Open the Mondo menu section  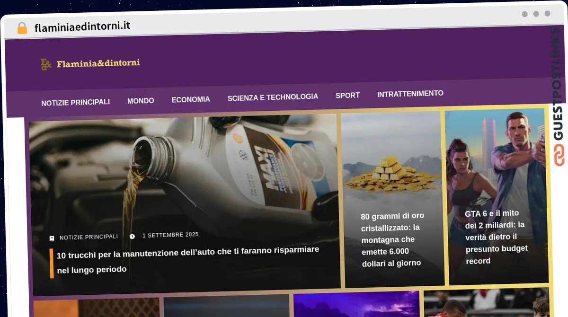click(x=141, y=101)
